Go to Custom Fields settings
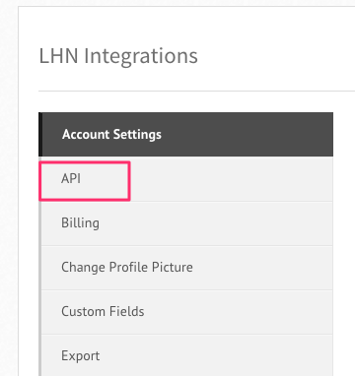Viewport: 355px width, 376px height. [185, 312]
